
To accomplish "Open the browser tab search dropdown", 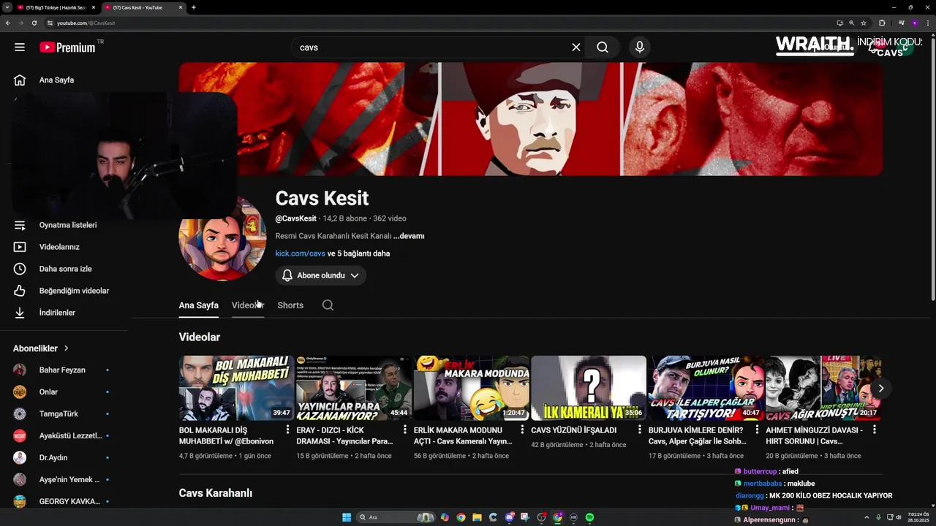I will [7, 7].
